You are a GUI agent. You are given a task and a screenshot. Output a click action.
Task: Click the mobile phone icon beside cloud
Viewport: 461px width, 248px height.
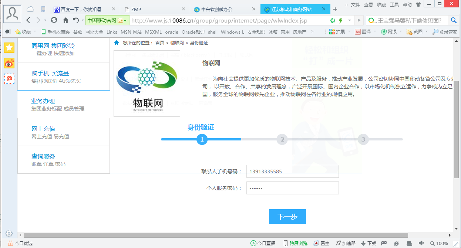click(x=43, y=9)
